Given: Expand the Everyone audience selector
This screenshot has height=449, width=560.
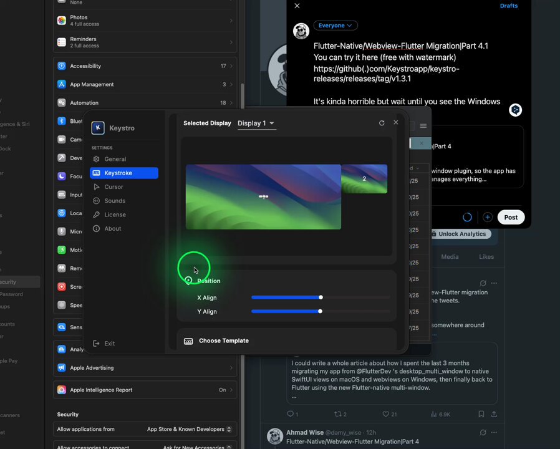Looking at the screenshot, I should 336,26.
